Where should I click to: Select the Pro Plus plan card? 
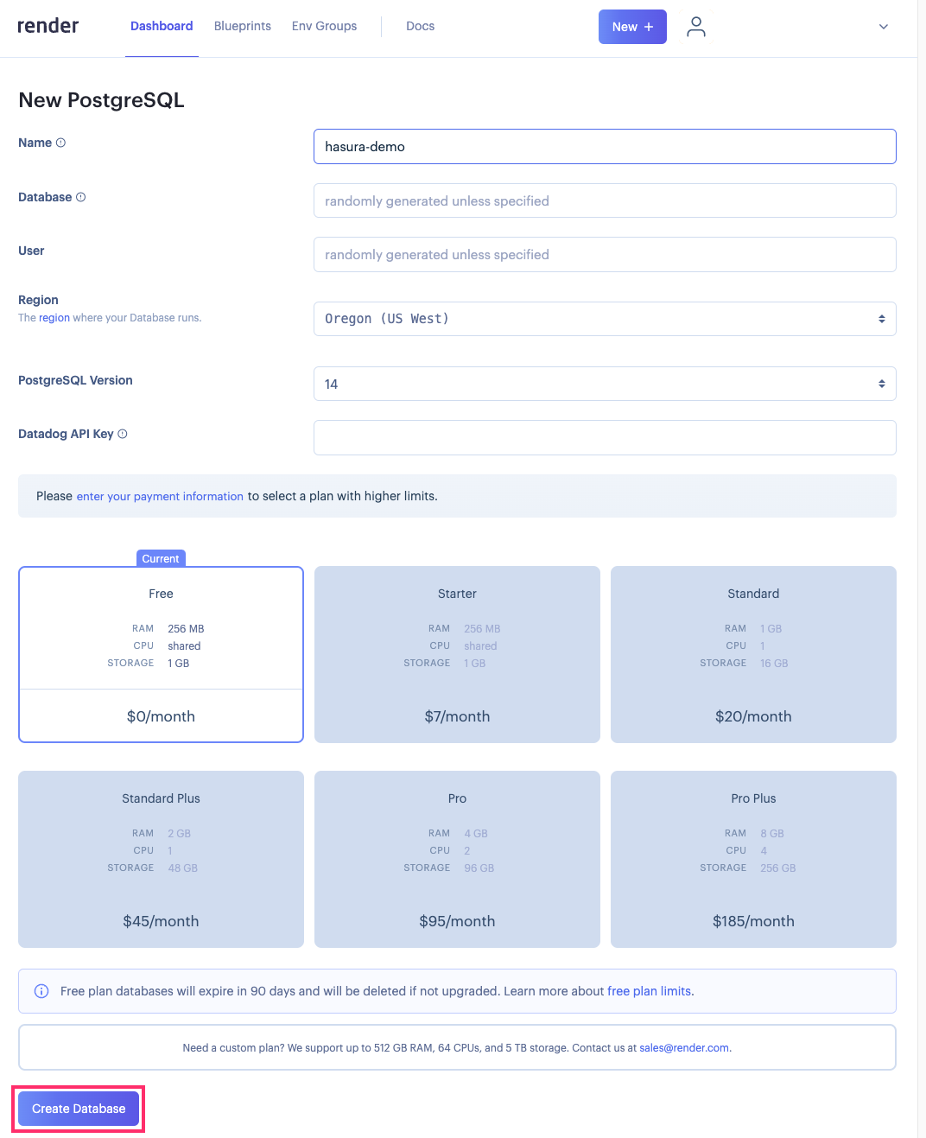(753, 859)
